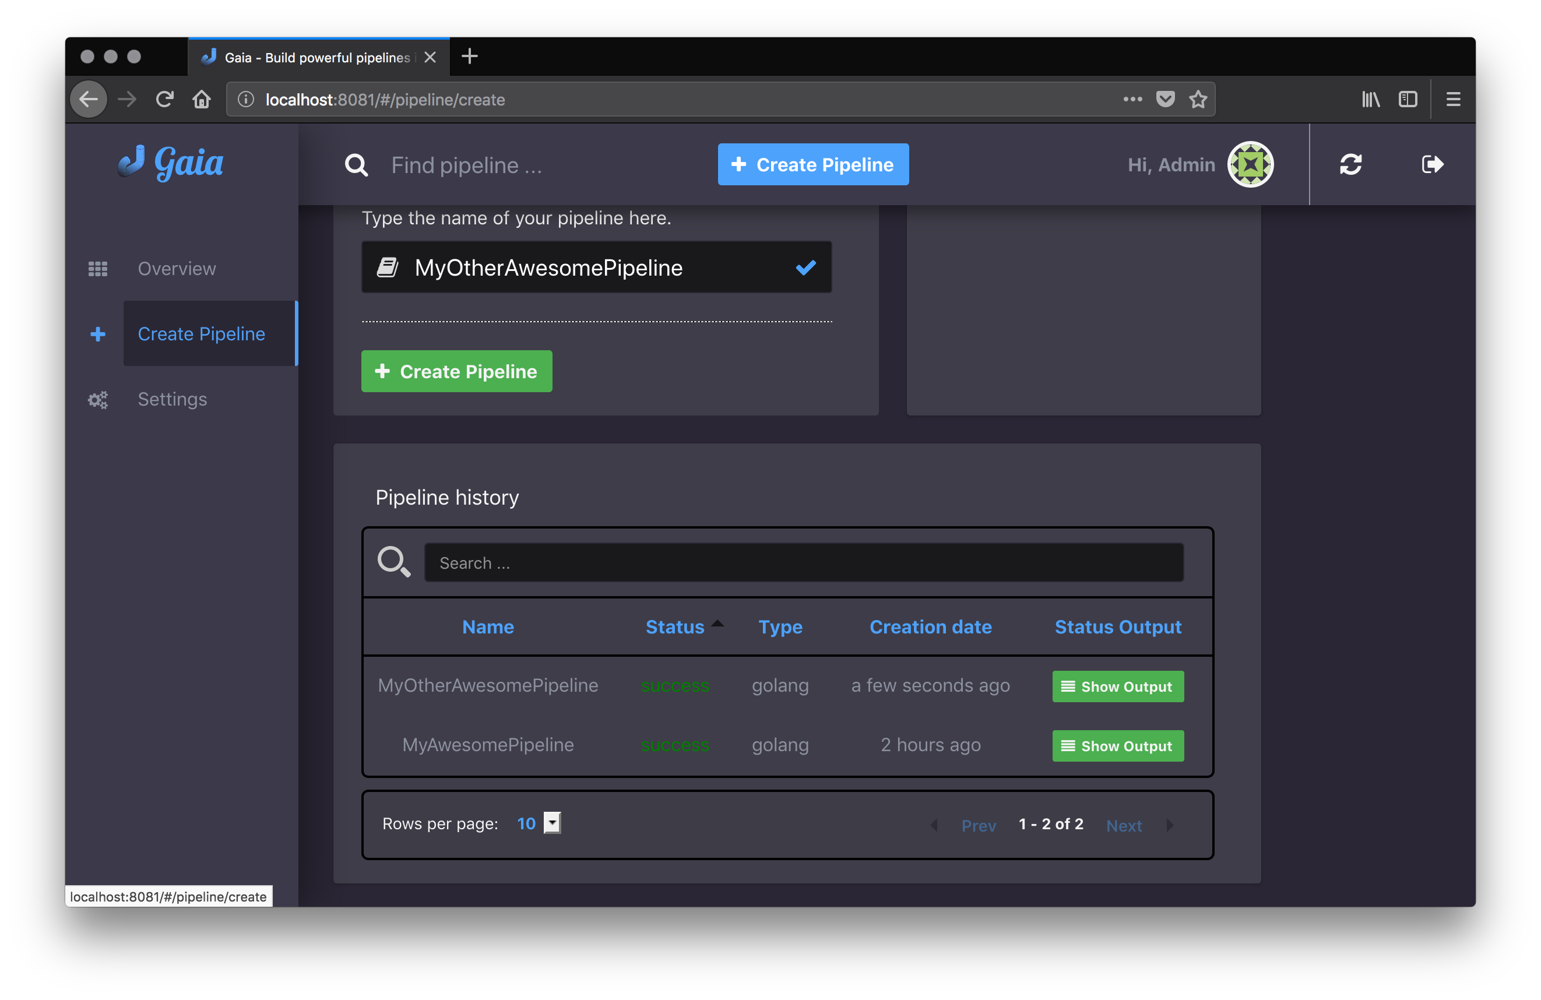This screenshot has height=1000, width=1541.
Task: Show Output for MyOtherAwesomePipeline
Action: click(1117, 686)
